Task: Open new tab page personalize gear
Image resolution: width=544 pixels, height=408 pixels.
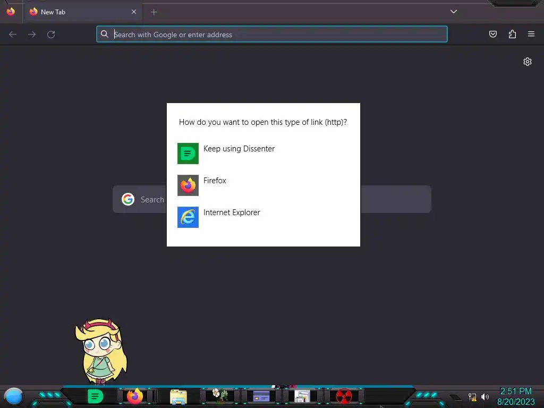Action: (528, 62)
